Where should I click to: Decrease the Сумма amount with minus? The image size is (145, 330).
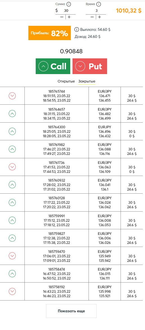(x=62, y=17)
